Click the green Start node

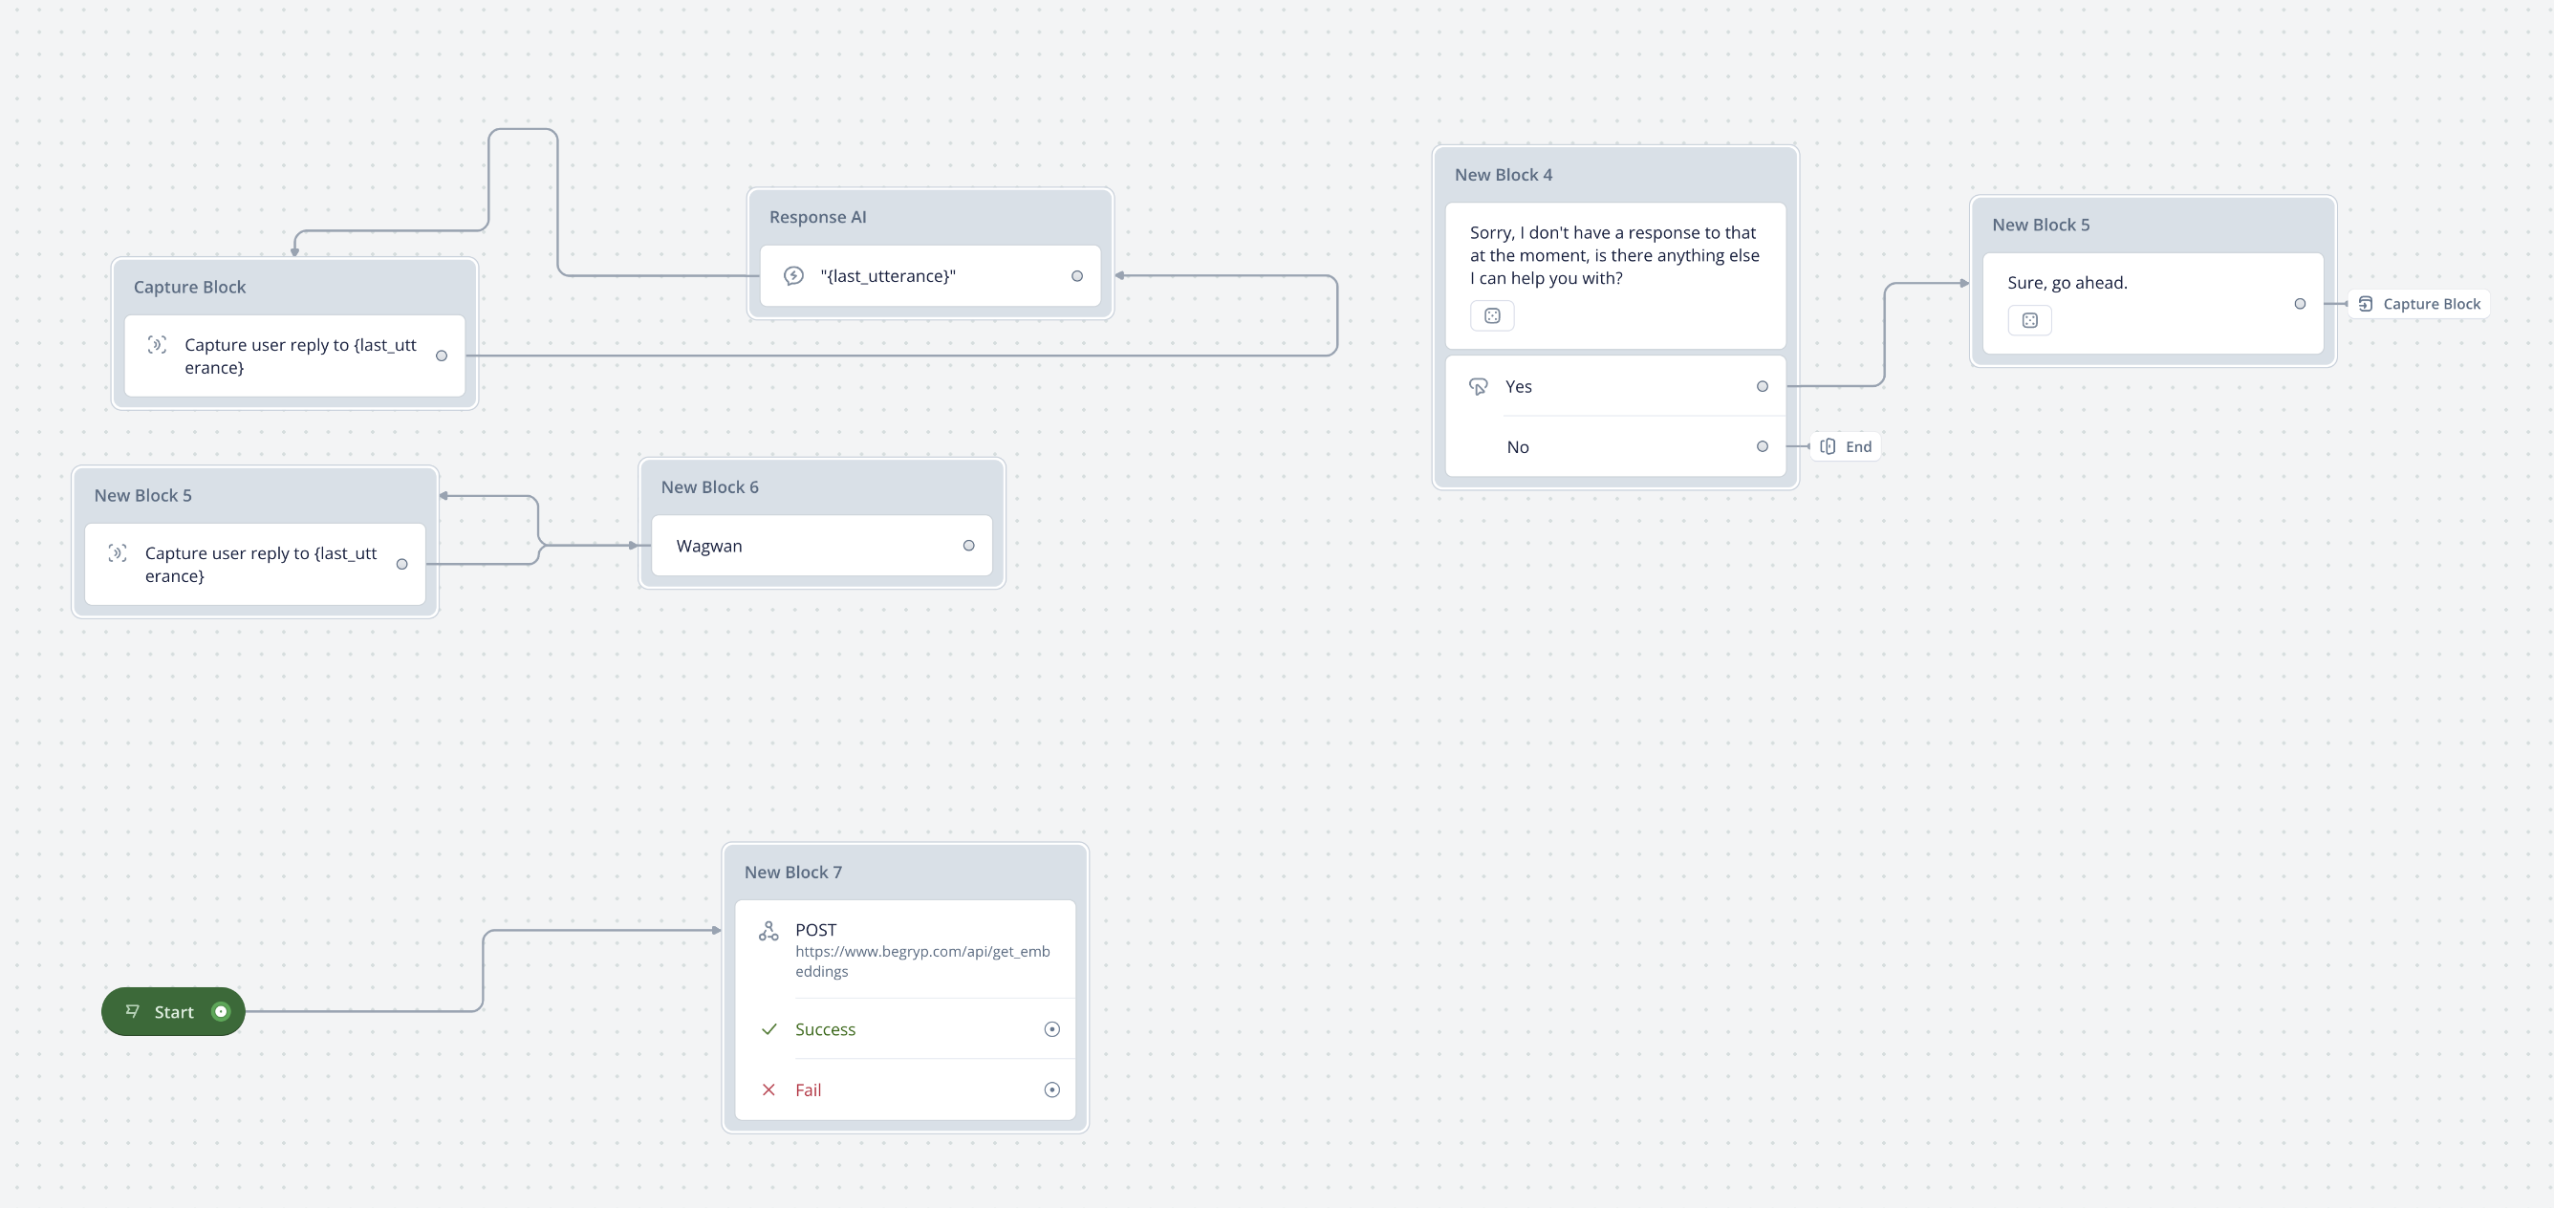[174, 1012]
